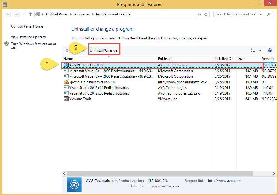
Task: Open Programs breadcrumb
Action: (x=82, y=14)
